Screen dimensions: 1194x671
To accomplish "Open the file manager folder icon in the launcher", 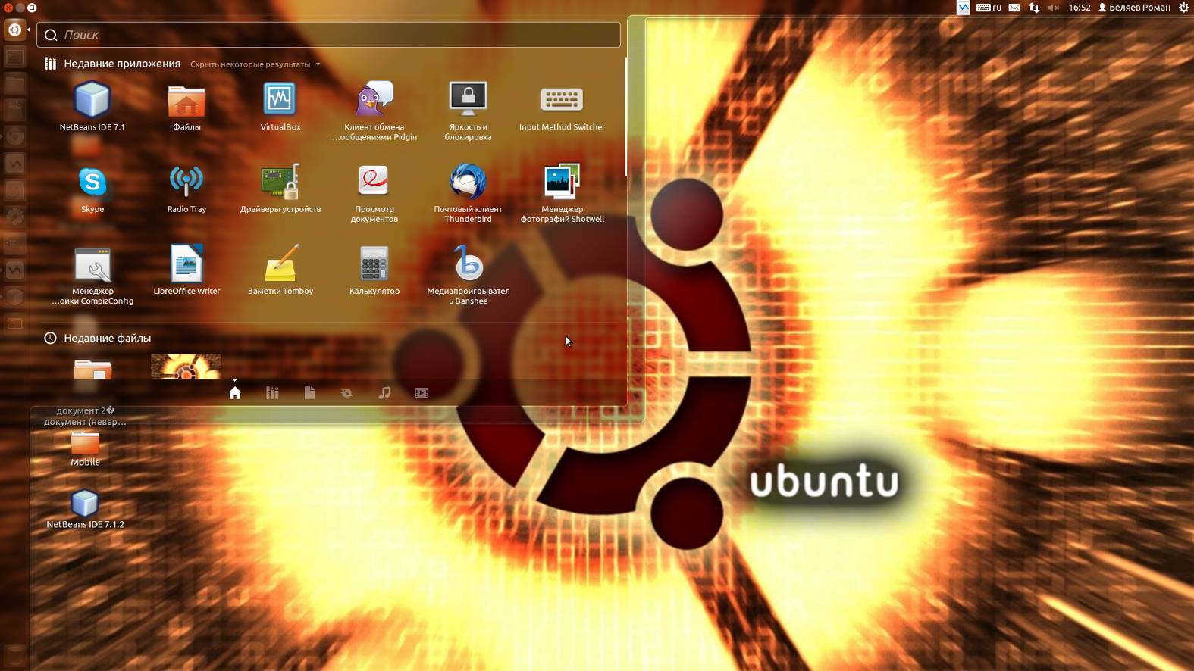I will click(14, 83).
